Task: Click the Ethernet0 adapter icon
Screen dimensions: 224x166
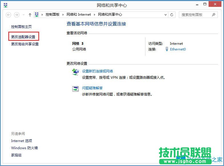Action: point(167,49)
